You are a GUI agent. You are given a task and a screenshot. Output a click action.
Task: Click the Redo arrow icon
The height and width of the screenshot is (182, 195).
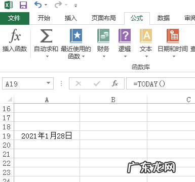click(x=58, y=5)
